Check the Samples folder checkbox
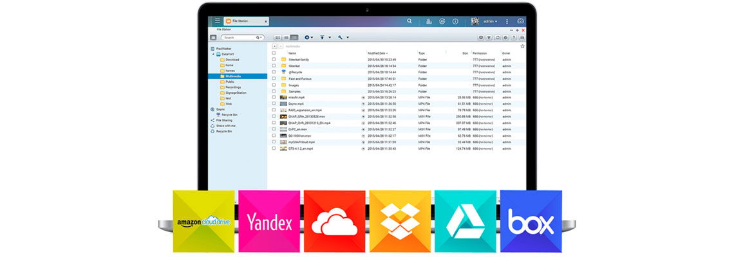Viewport: 734px width, 257px height. 274,91
